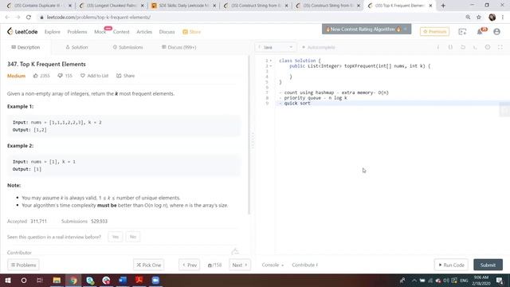Click the format code braces icon

coord(450,47)
